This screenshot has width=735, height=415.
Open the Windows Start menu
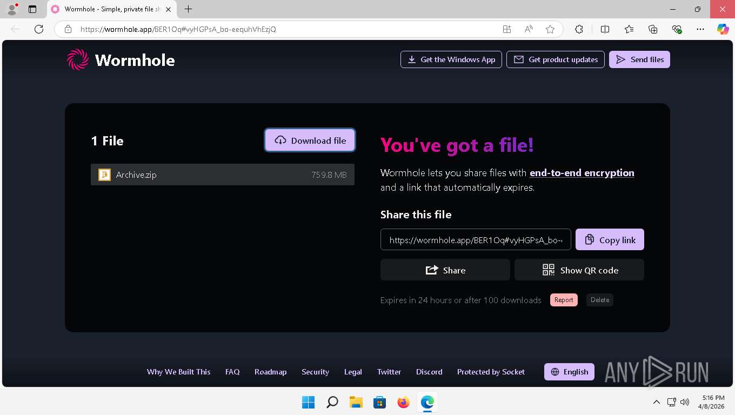(308, 402)
